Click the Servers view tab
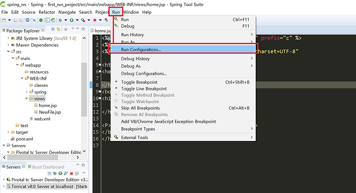This screenshot has height=193, width=356. 13,167
